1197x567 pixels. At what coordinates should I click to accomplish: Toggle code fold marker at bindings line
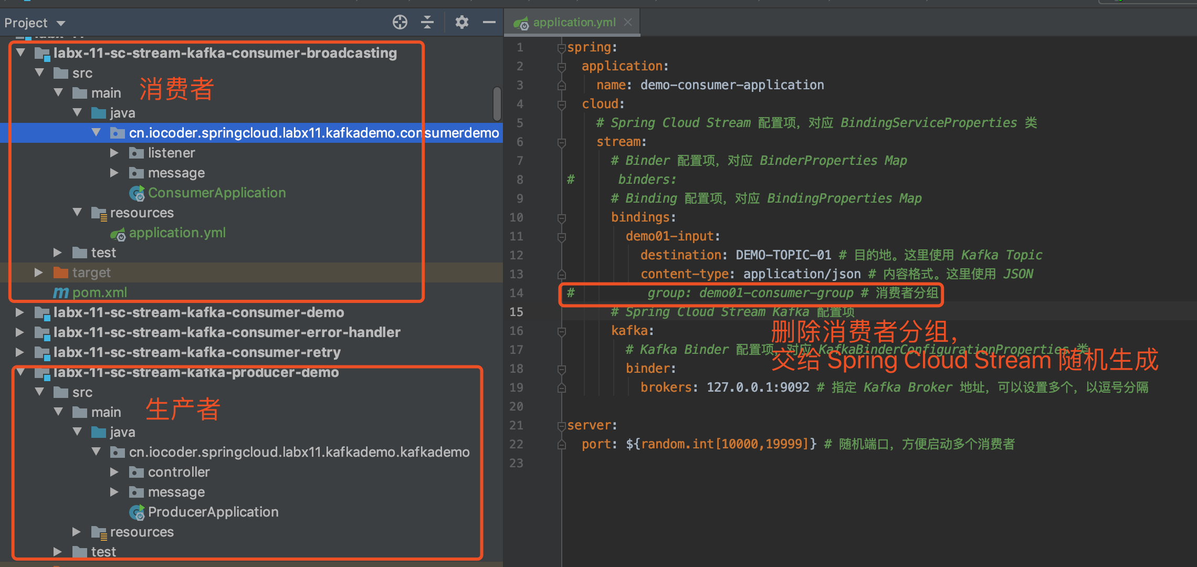tap(561, 218)
